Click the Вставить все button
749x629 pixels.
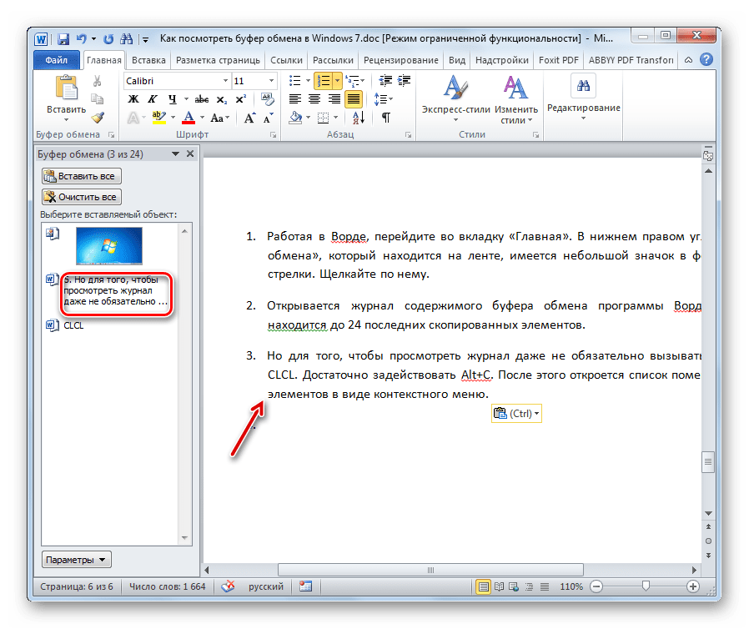(81, 176)
